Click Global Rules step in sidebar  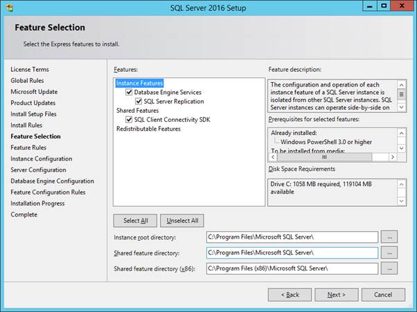[x=27, y=80]
